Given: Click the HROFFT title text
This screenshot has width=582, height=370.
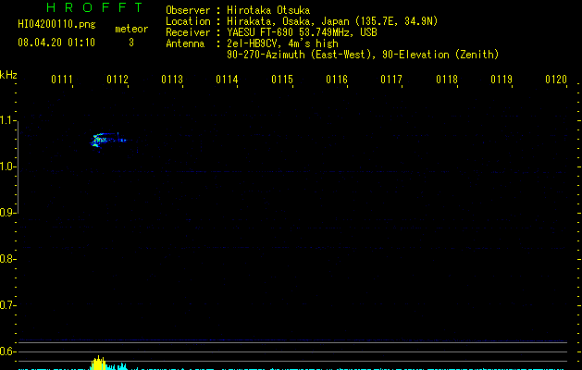Looking at the screenshot, I should 94,7.
